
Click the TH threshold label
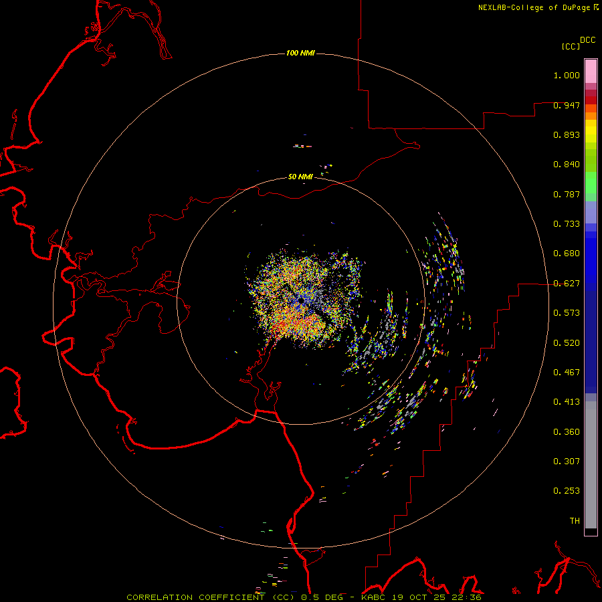(575, 521)
